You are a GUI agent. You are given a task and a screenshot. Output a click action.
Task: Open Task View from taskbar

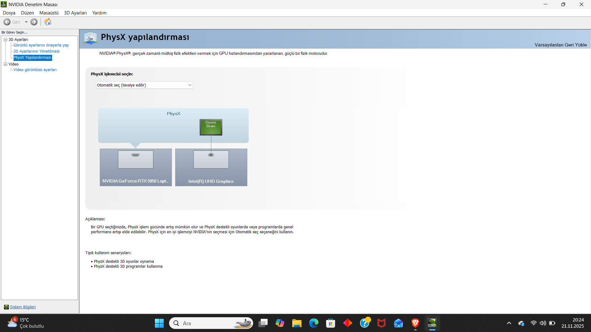pyautogui.click(x=263, y=323)
